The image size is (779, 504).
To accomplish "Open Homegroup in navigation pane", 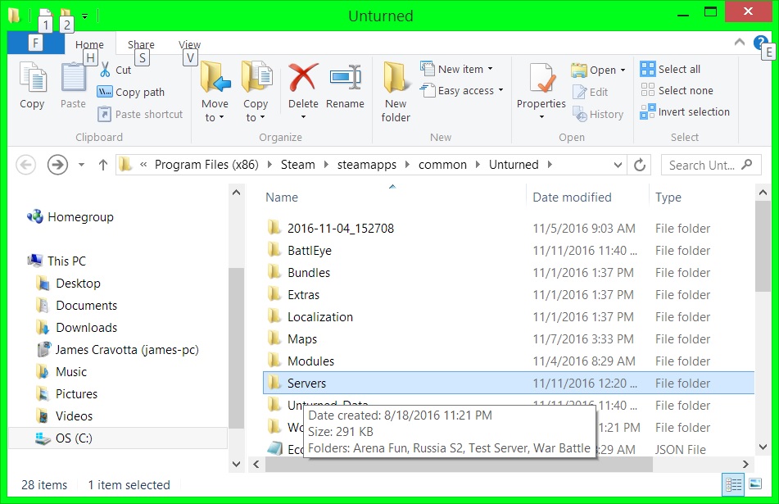I will pos(70,217).
